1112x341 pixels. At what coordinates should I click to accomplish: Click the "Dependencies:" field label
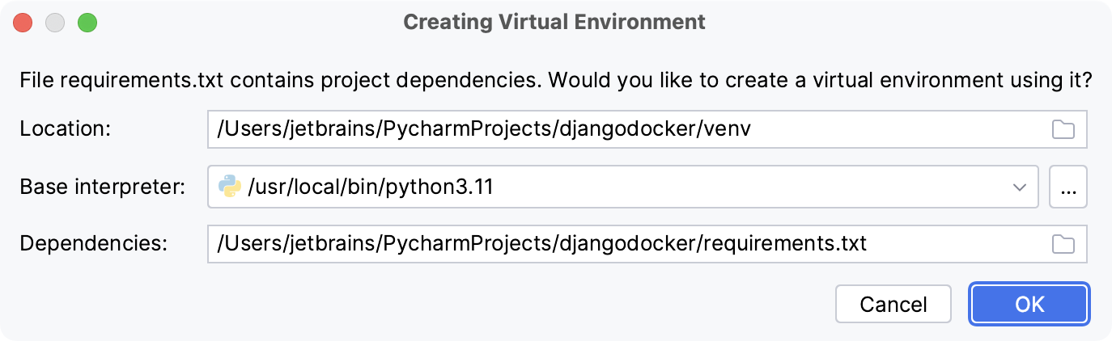[93, 244]
